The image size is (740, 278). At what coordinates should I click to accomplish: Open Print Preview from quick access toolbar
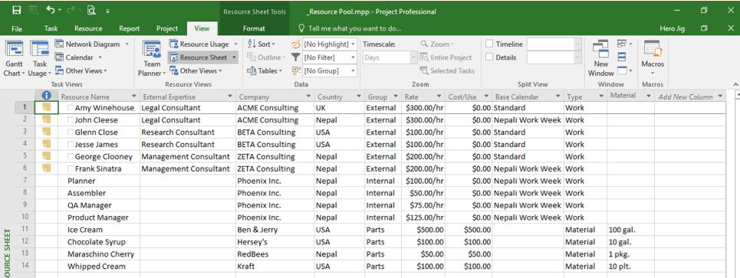(x=91, y=10)
